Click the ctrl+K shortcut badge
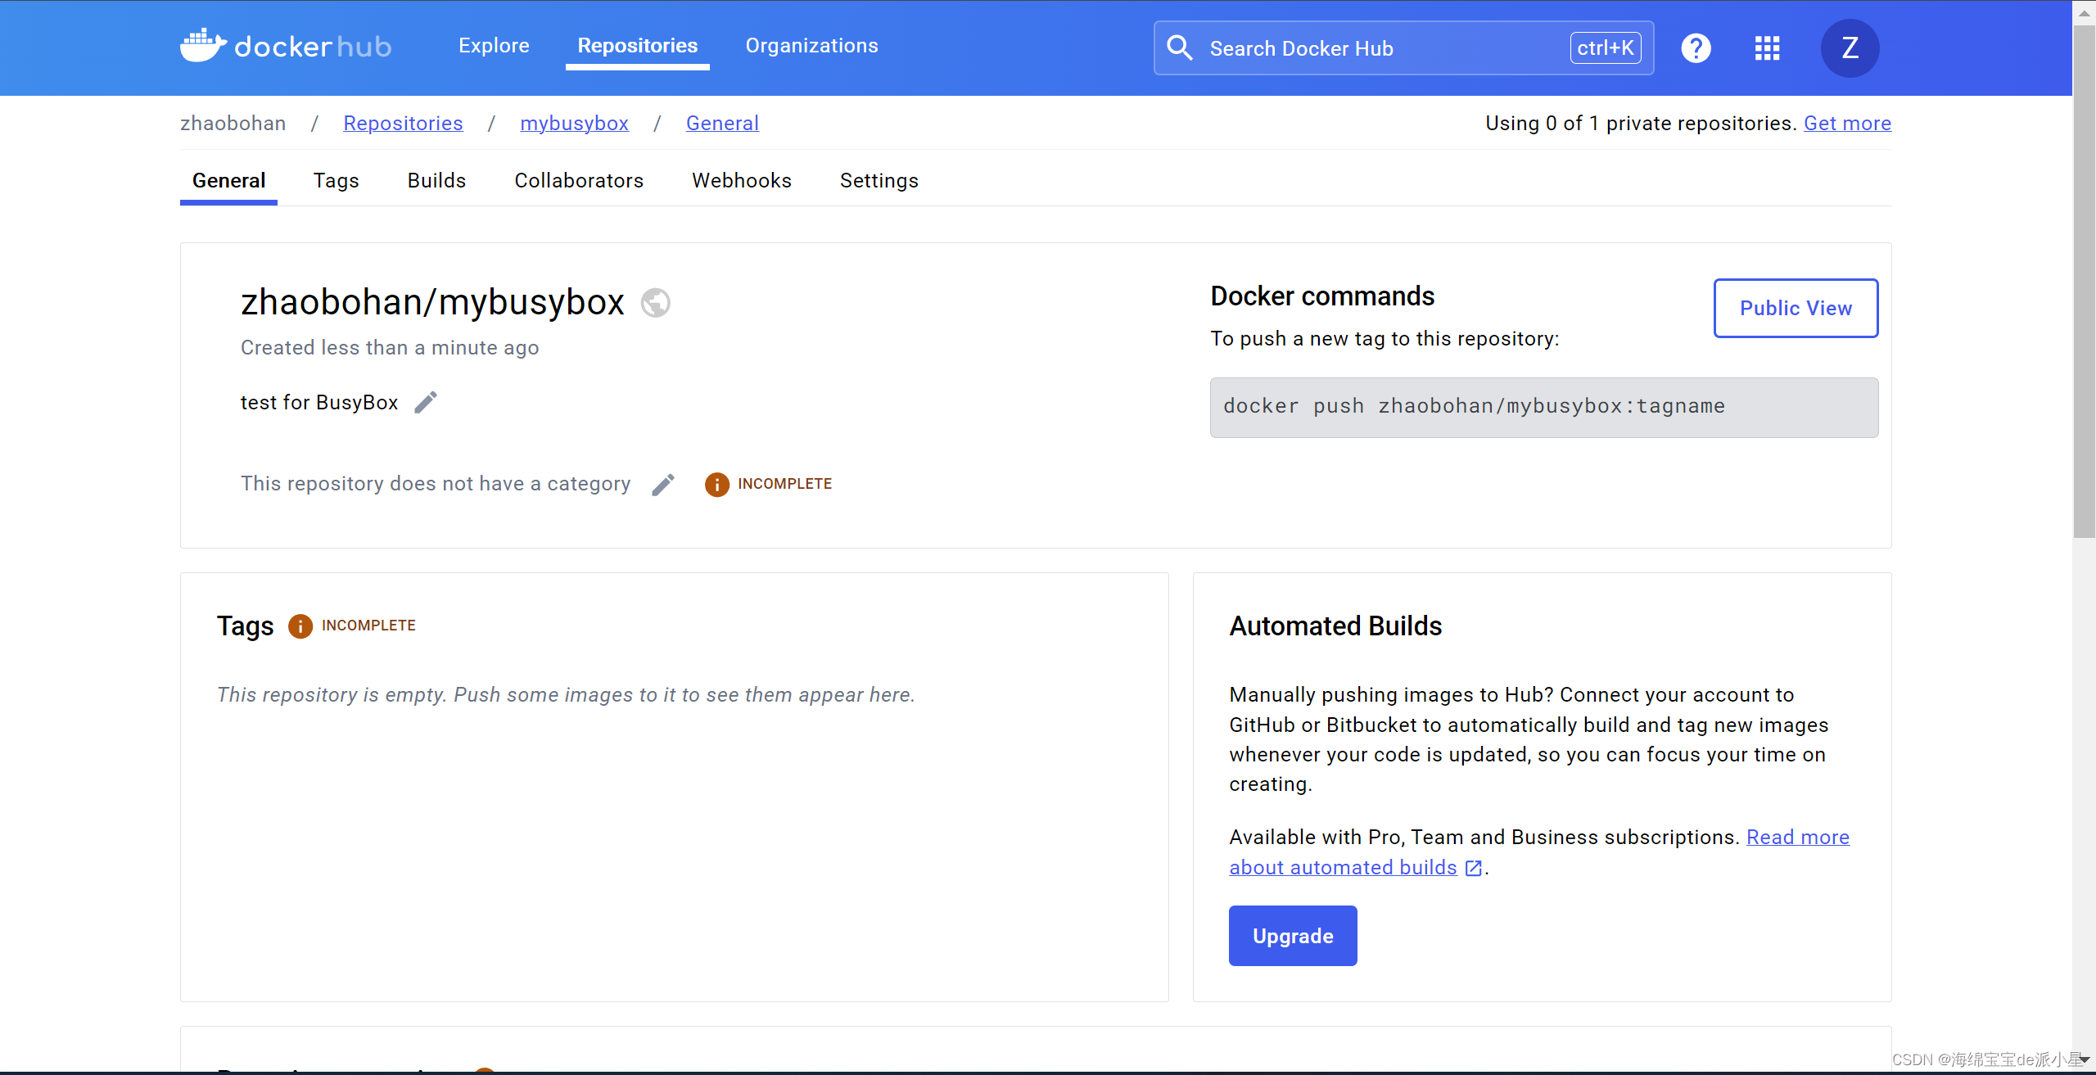 pyautogui.click(x=1605, y=48)
